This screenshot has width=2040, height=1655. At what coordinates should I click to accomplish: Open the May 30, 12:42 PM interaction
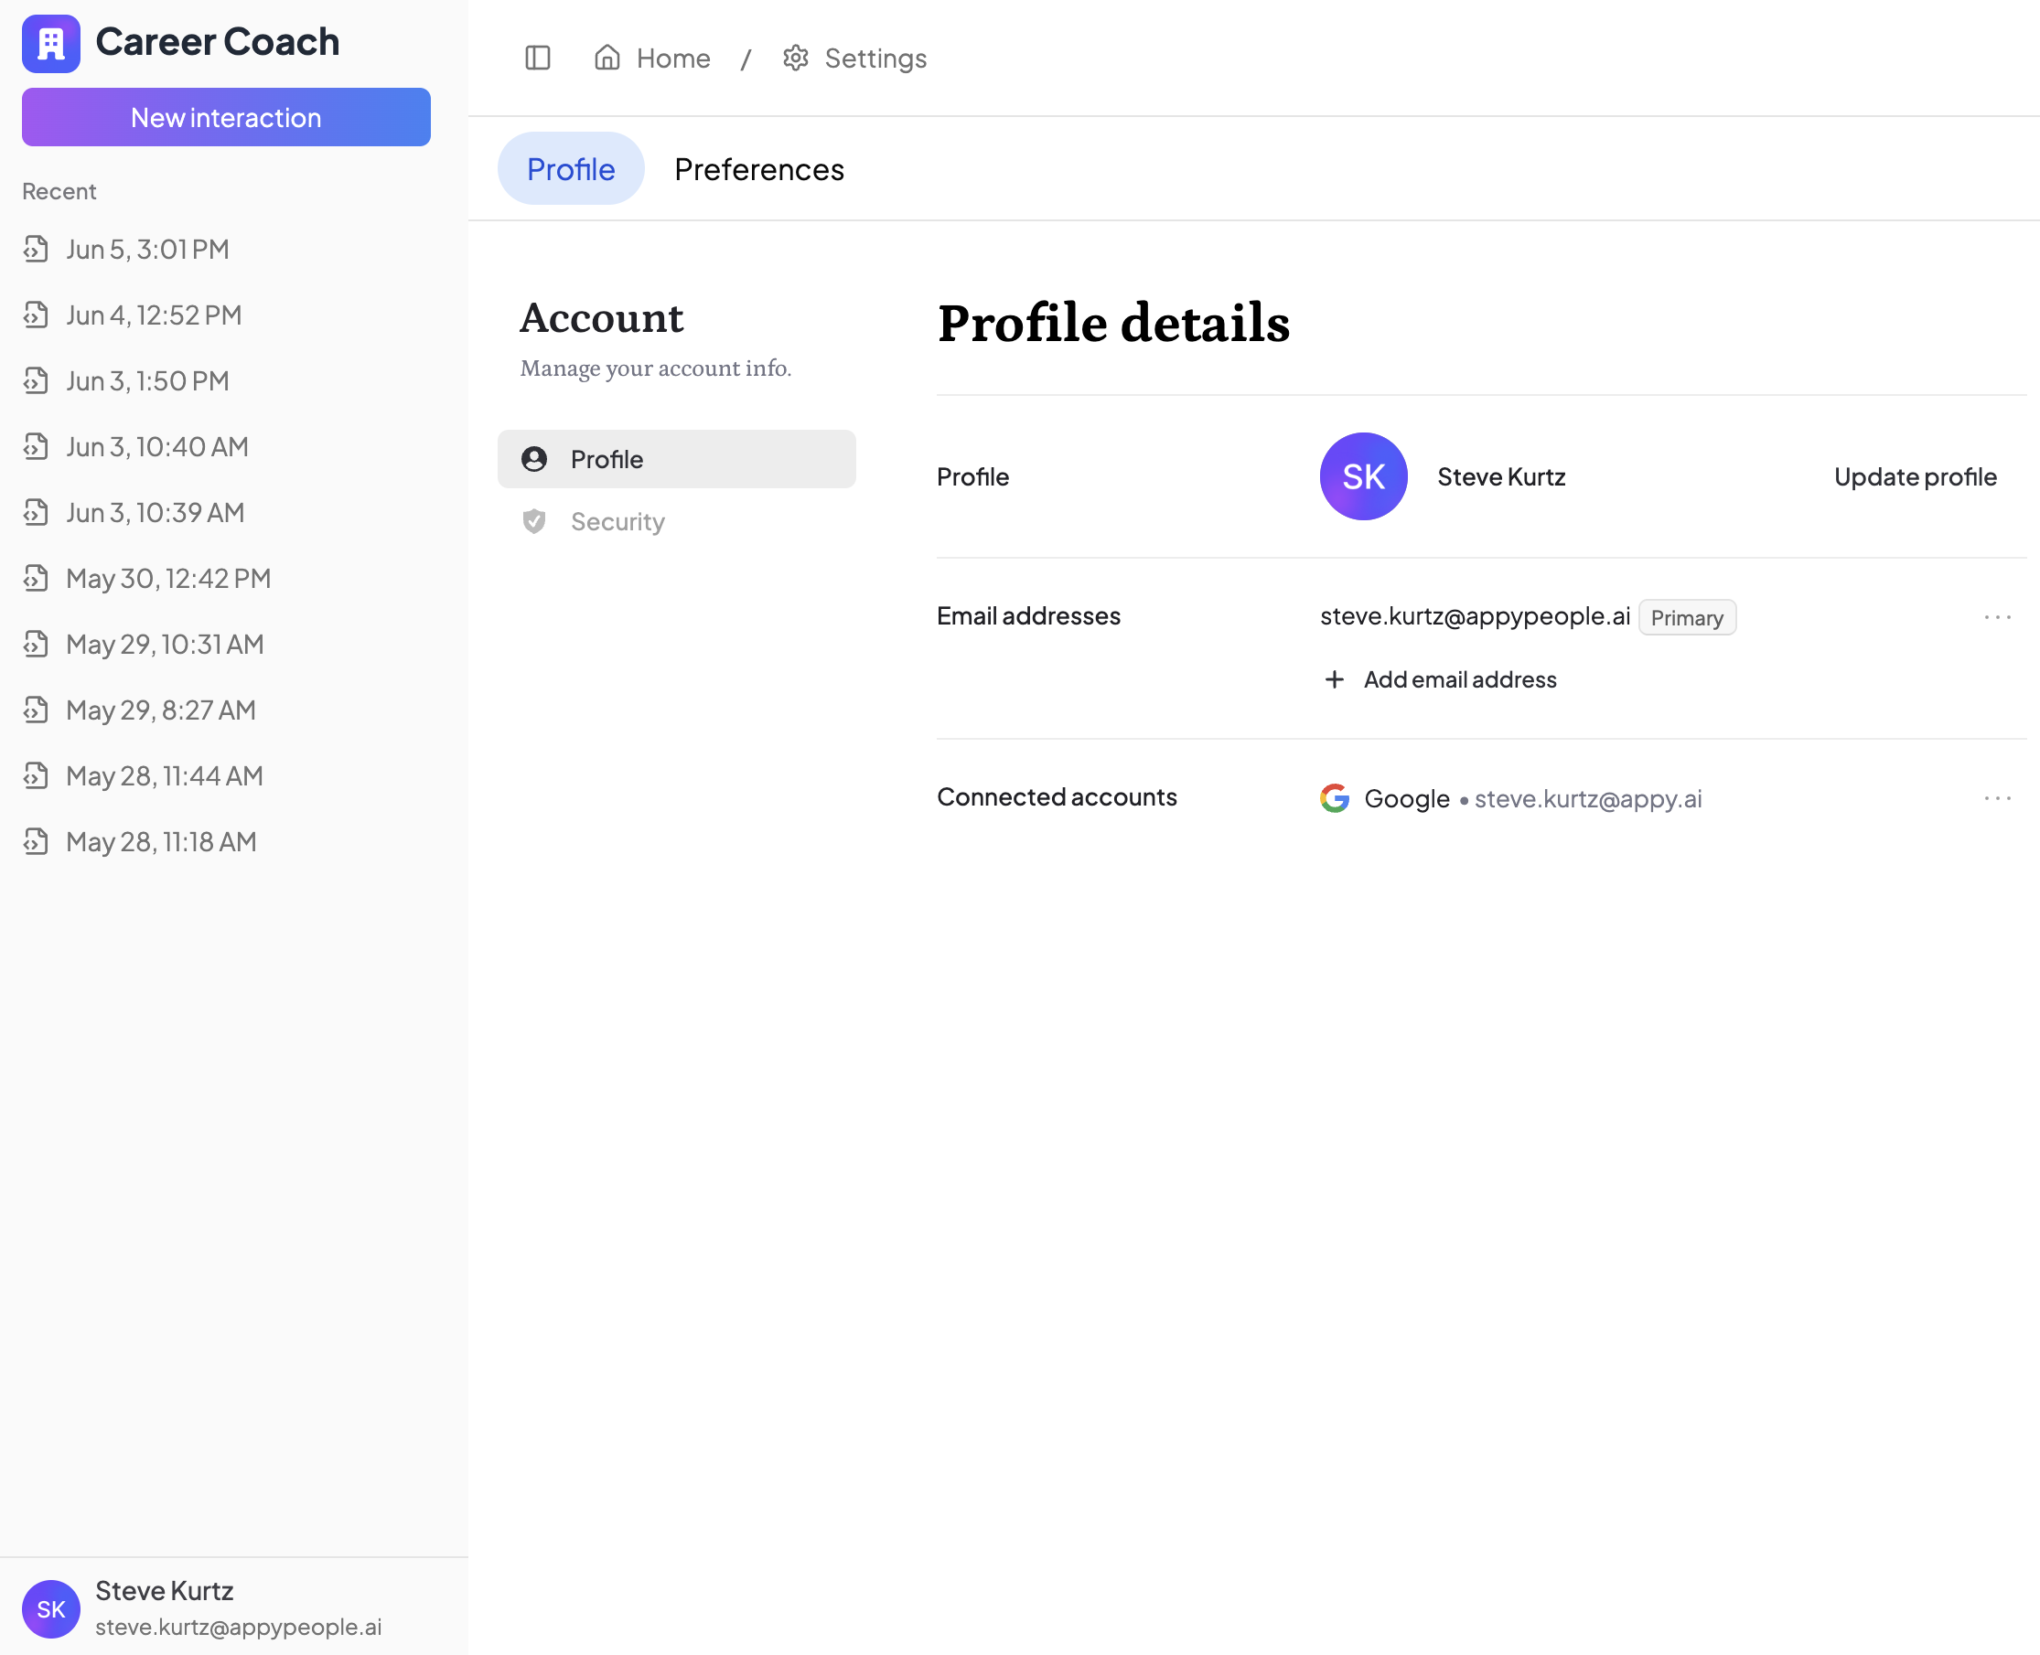pyautogui.click(x=167, y=579)
